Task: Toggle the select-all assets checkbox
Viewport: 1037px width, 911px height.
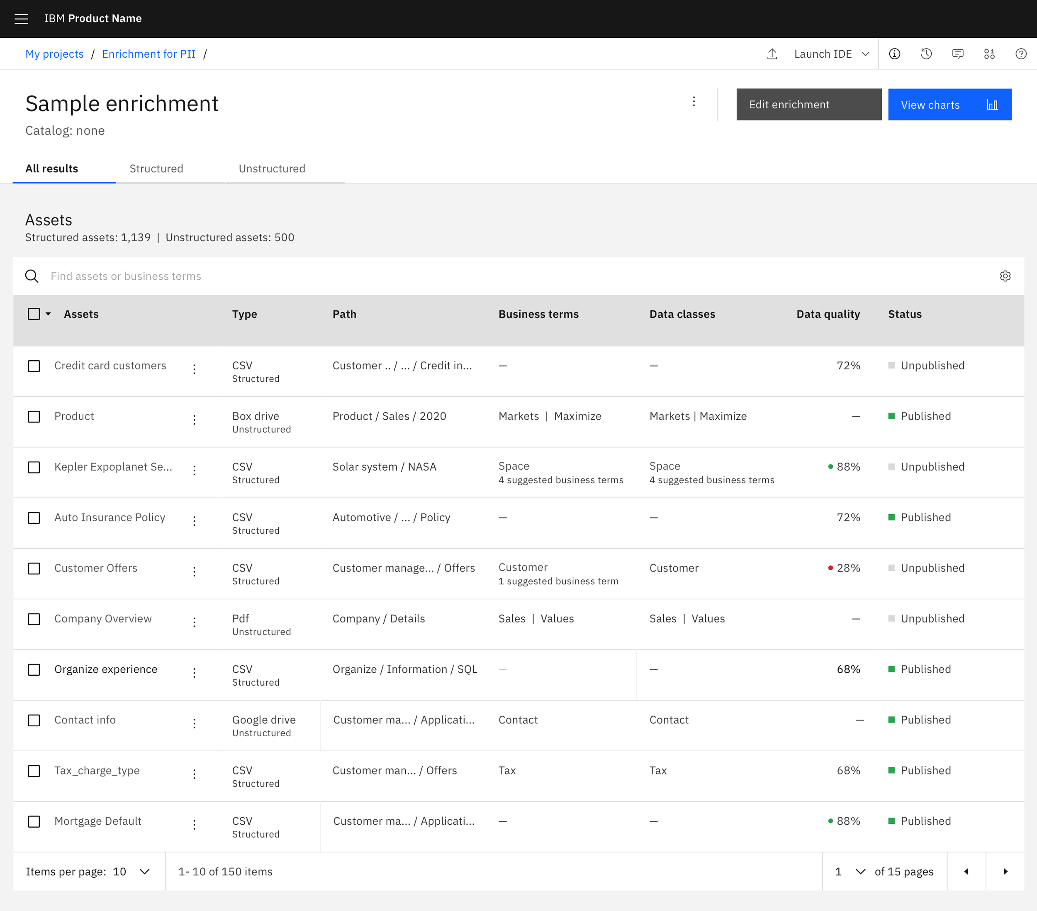Action: pyautogui.click(x=34, y=314)
